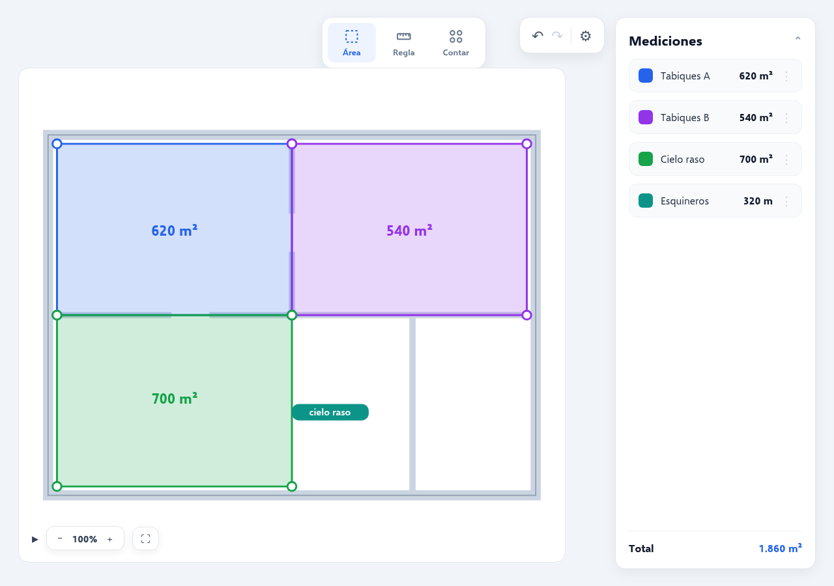The image size is (834, 586).
Task: Collapse the Mediciones panel
Action: coord(798,39)
